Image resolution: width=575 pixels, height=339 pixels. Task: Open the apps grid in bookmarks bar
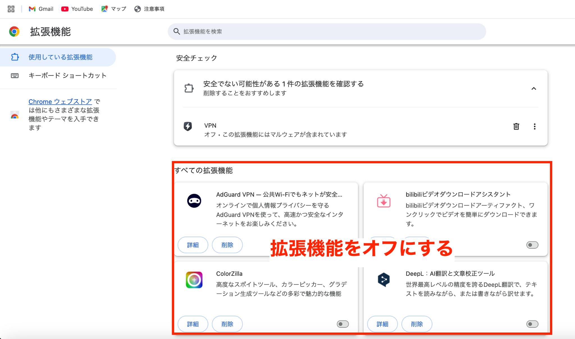click(x=11, y=9)
